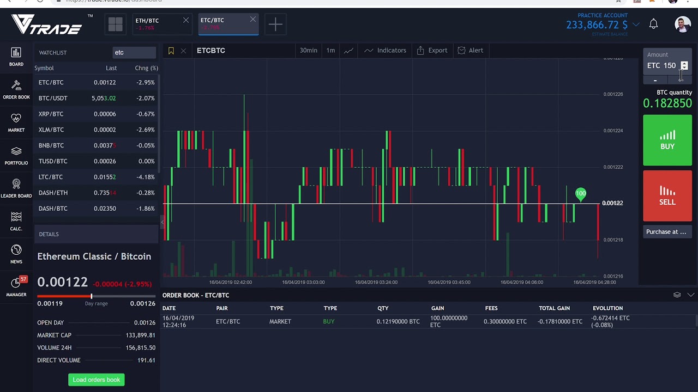This screenshot has height=392, width=698.
Task: Open the News sidebar section
Action: (x=16, y=254)
